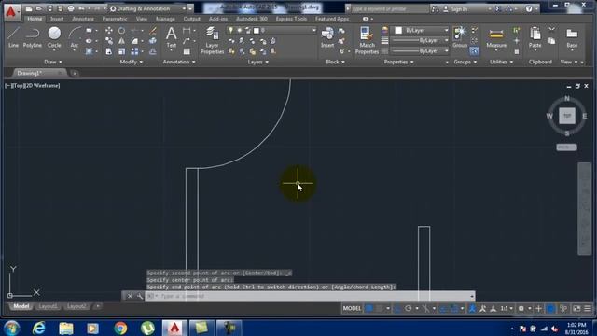Image resolution: width=597 pixels, height=336 pixels.
Task: Expand the Draw panel dropdown
Action: 52,62
